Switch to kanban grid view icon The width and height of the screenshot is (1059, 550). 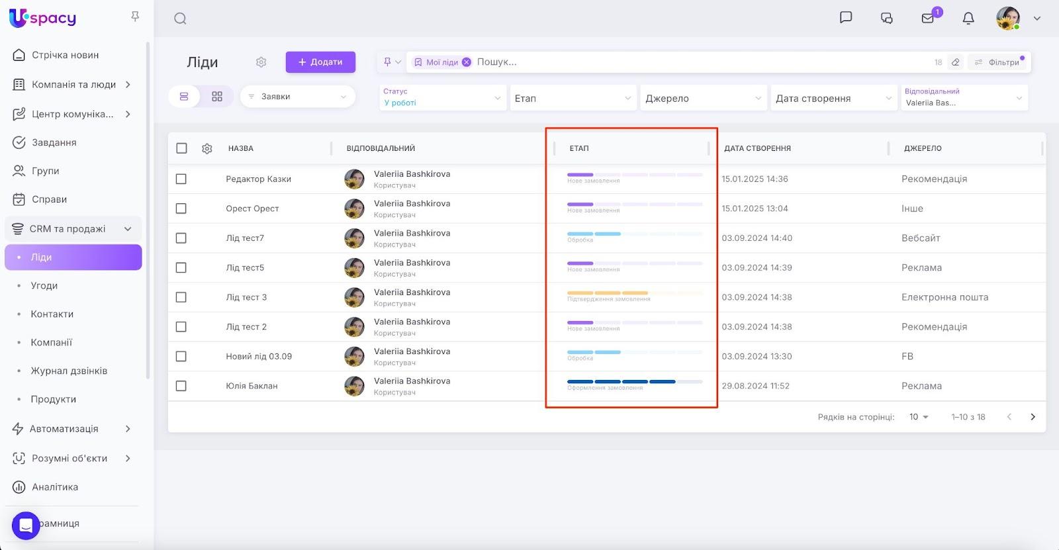coord(217,97)
